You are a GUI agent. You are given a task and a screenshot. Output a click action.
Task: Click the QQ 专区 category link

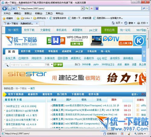[102, 58]
